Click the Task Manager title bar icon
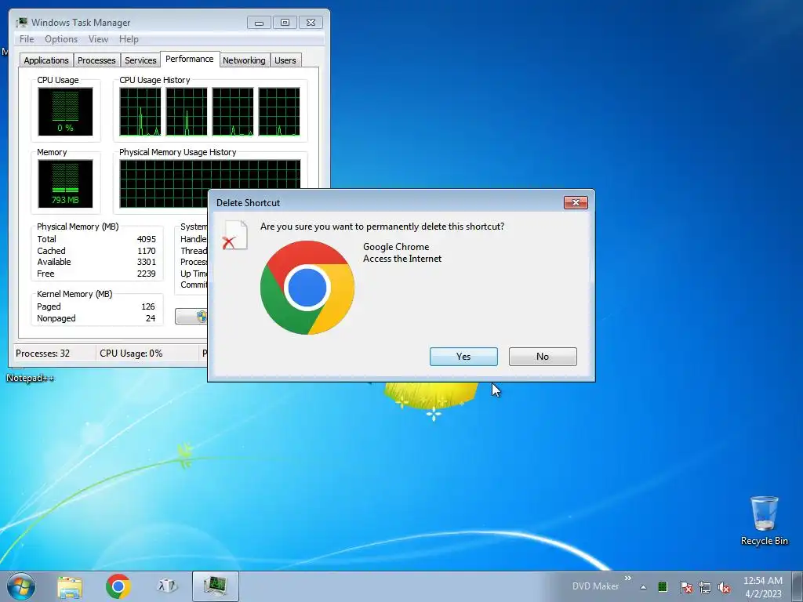The width and height of the screenshot is (803, 602). [21, 23]
